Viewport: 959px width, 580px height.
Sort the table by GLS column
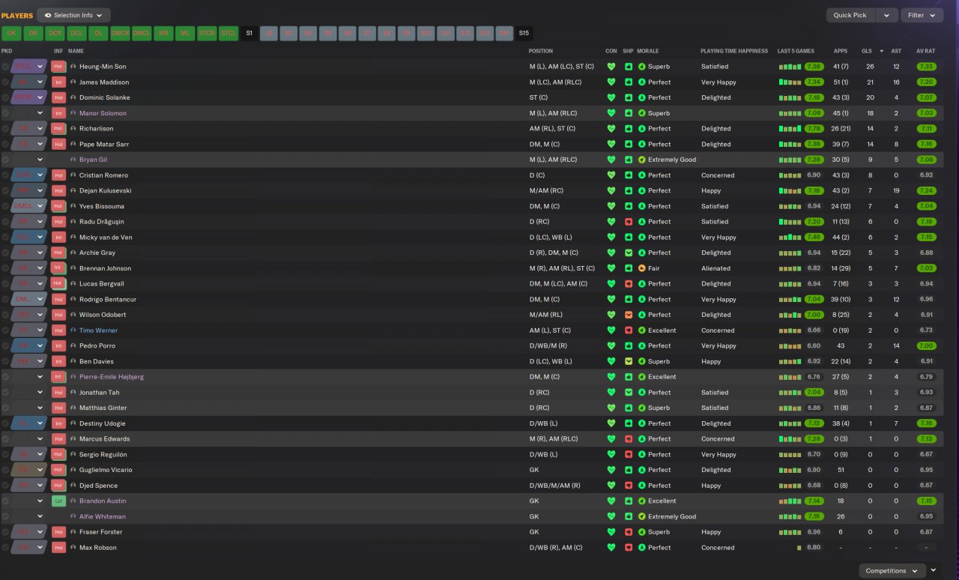867,51
